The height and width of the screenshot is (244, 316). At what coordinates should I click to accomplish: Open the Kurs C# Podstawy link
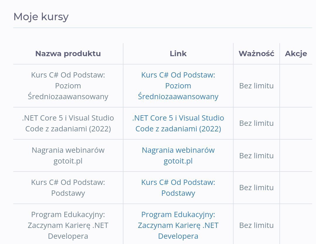tap(178, 188)
